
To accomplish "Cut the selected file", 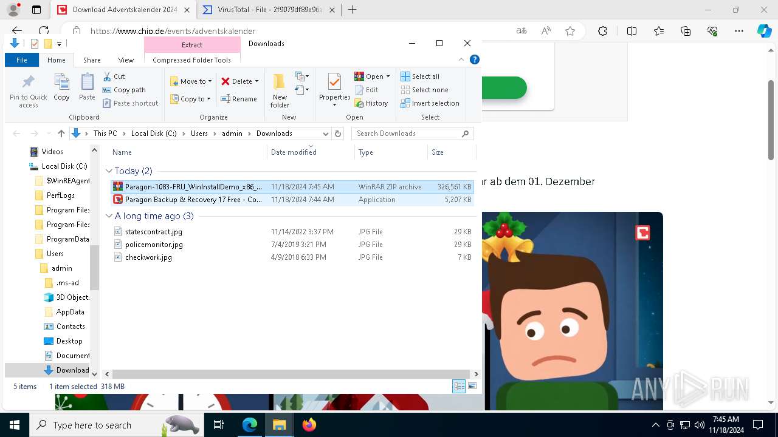I will click(114, 76).
